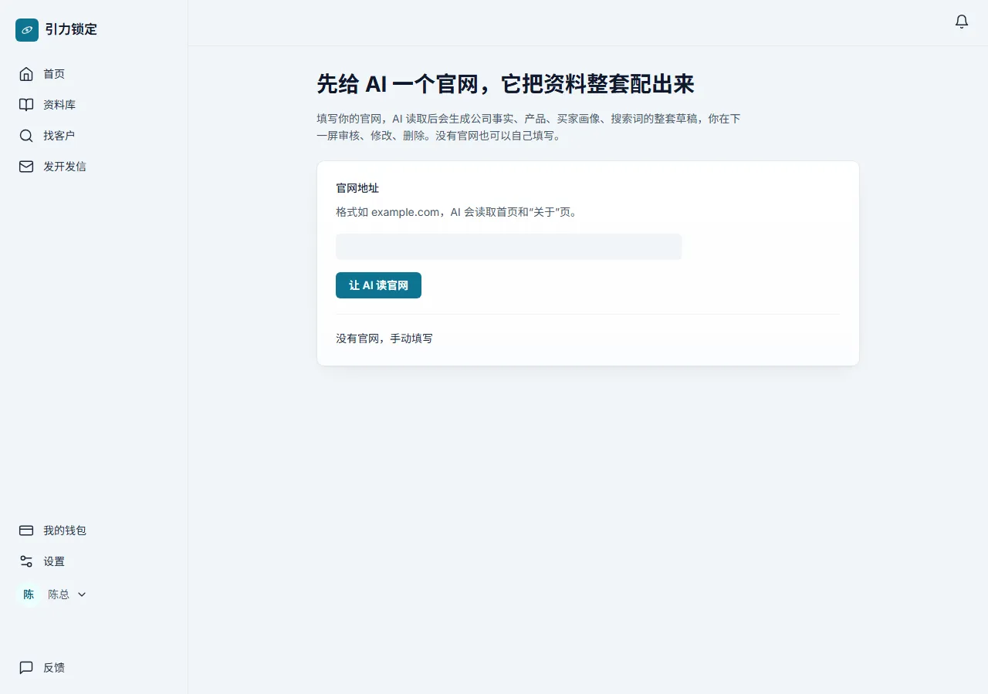The width and height of the screenshot is (988, 694).
Task: Click the magnifier icon beside 找客户
Action: (x=26, y=136)
